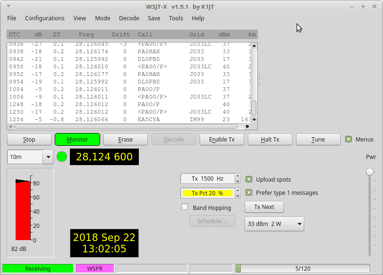Viewport: 383px width, 275px height.
Task: Select the 0954 DL0PBS decode row
Action: [x=129, y=82]
